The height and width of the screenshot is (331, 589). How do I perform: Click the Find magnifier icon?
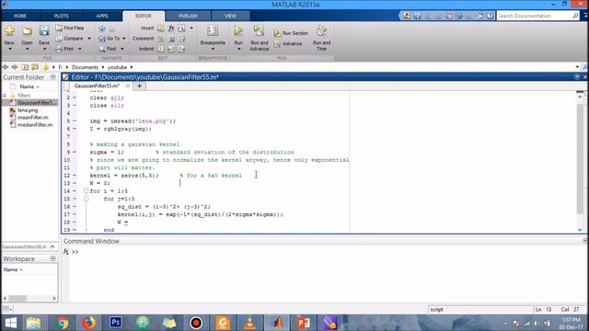pos(102,49)
